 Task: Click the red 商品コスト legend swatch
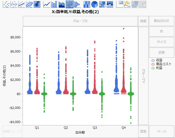[153, 64]
